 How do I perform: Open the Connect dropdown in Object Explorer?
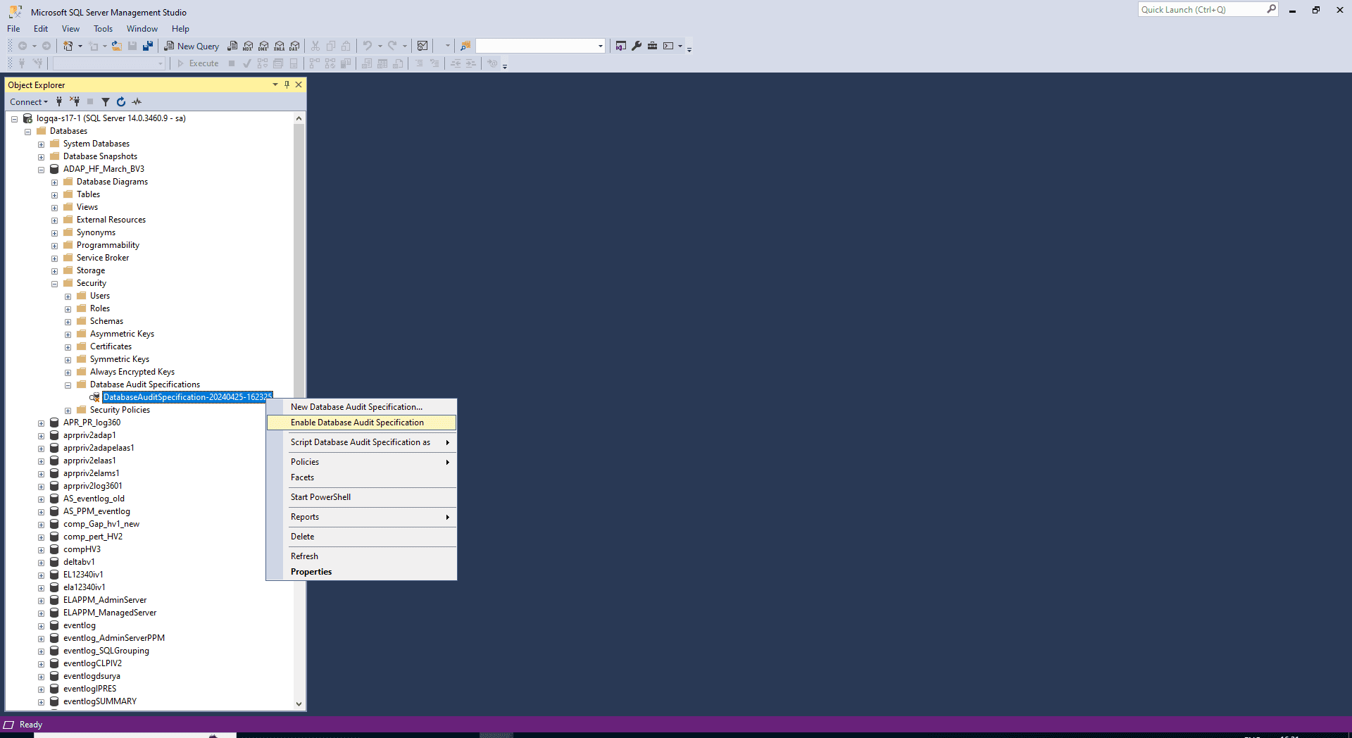[x=29, y=101]
